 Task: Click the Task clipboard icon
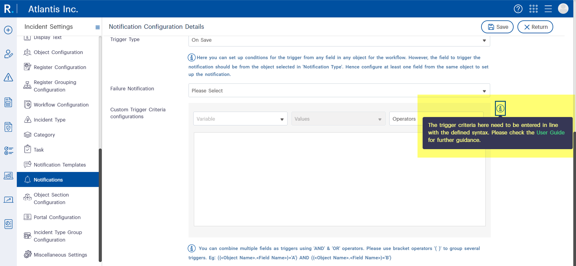click(x=28, y=149)
